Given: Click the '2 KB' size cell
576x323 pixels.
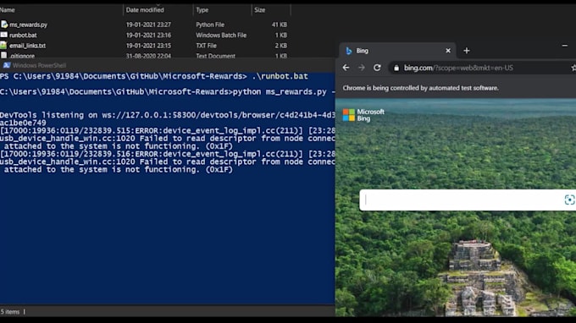Looking at the screenshot, I should pyautogui.click(x=281, y=46).
